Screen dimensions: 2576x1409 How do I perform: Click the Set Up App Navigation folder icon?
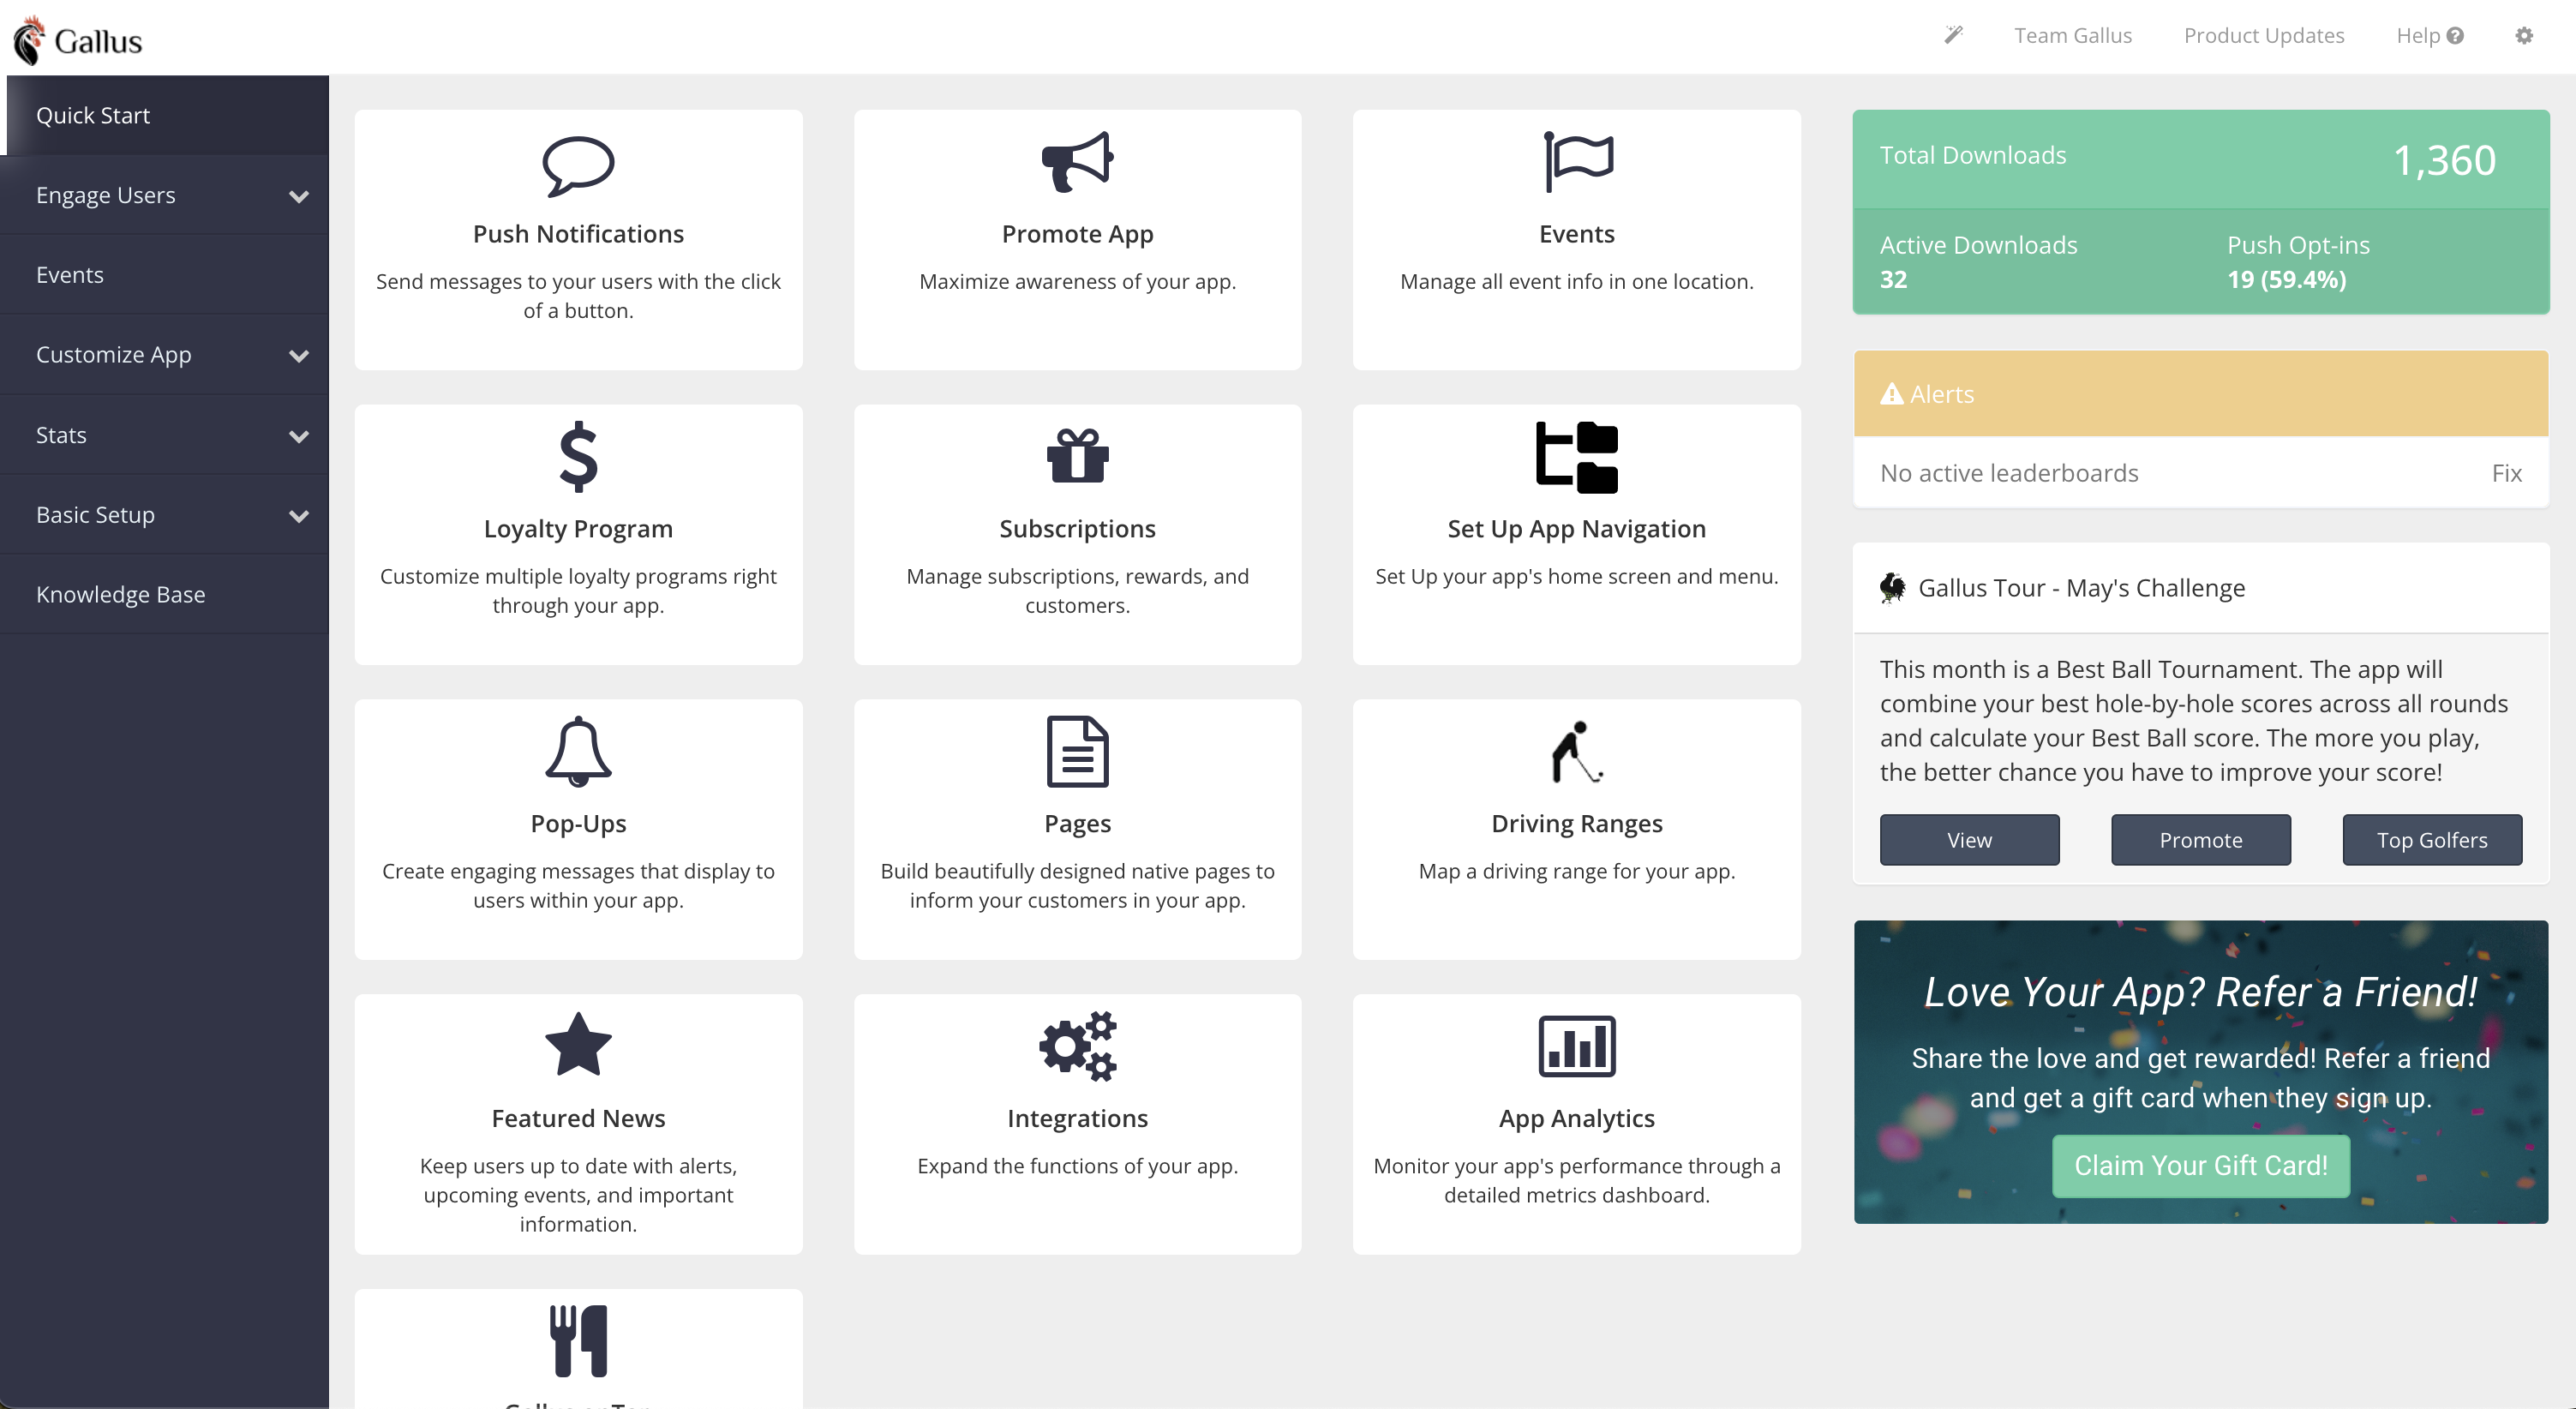pos(1577,457)
